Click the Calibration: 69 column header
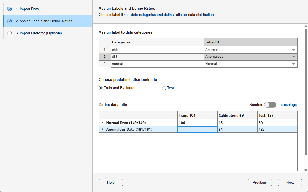 tap(237, 115)
